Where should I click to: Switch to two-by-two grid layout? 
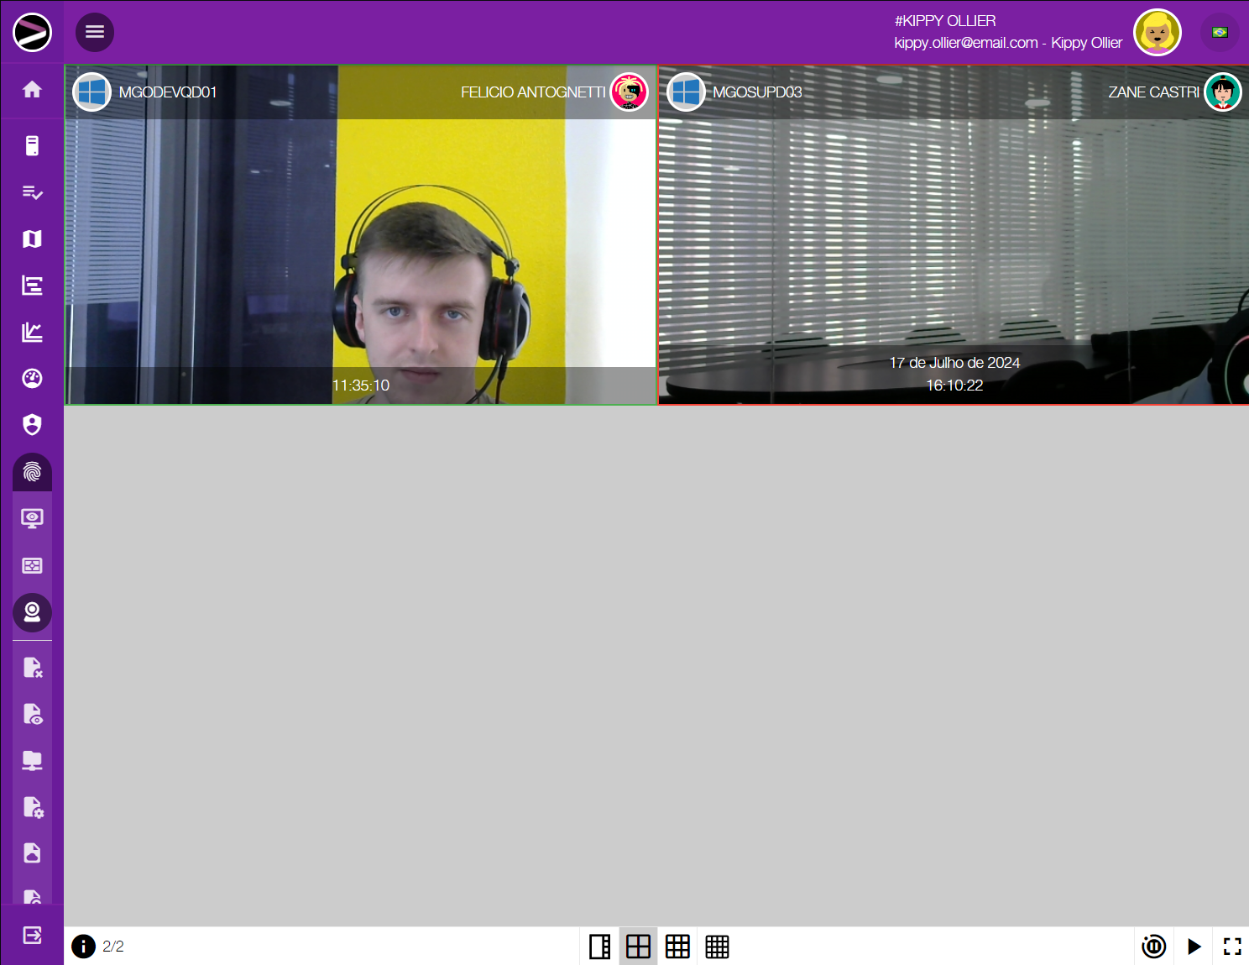(638, 947)
